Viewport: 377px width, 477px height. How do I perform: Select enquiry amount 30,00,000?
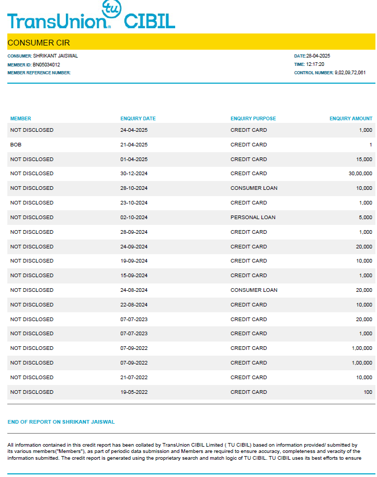tap(360, 174)
